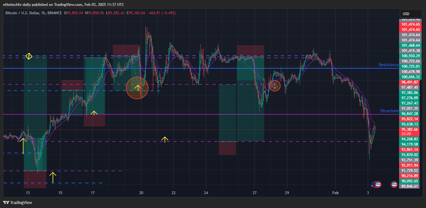Click the 93,751.39 gray price label

pyautogui.click(x=410, y=160)
